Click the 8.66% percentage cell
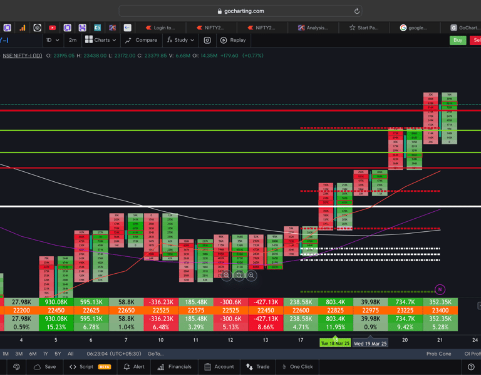The width and height of the screenshot is (481, 375). 266,327
